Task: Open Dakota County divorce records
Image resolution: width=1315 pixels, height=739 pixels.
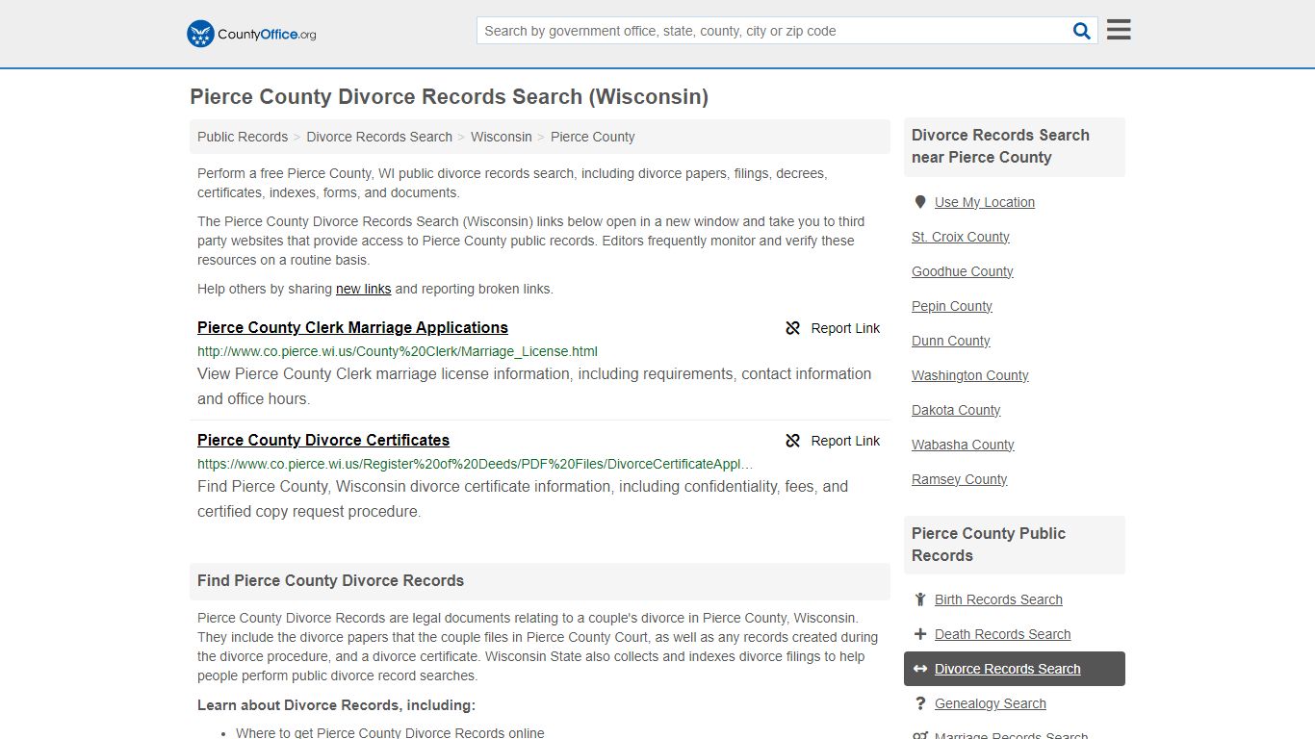Action: point(956,410)
